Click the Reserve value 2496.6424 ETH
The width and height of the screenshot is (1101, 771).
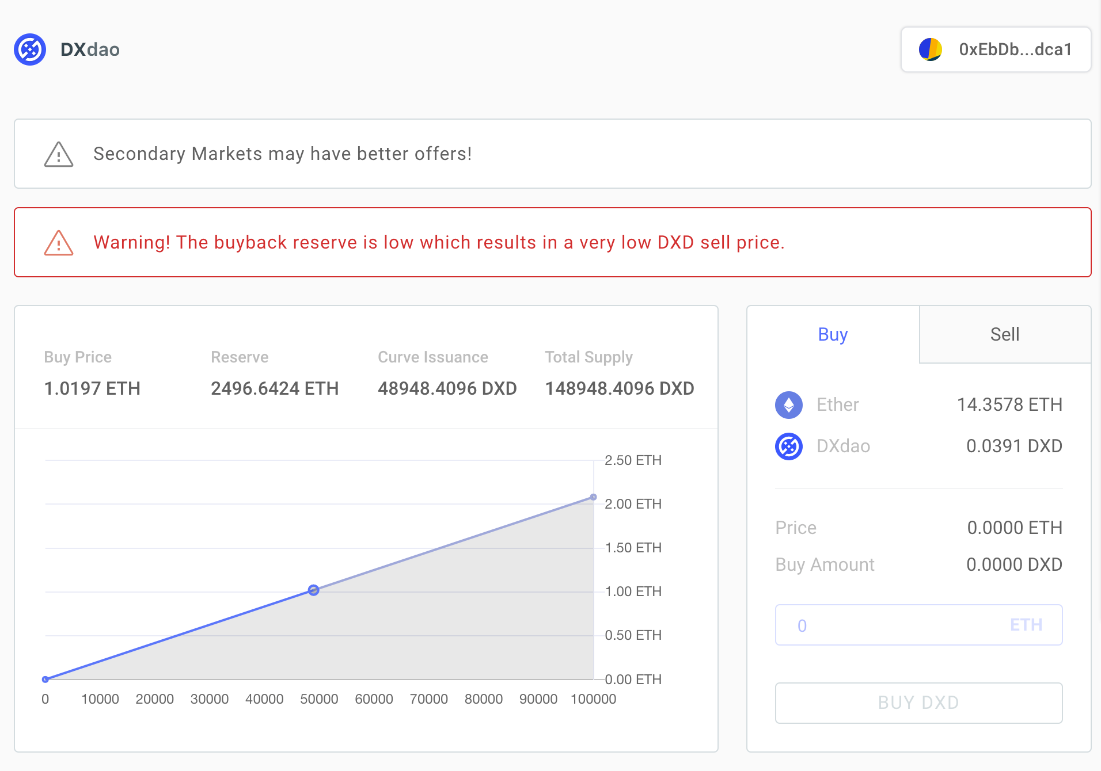[275, 388]
